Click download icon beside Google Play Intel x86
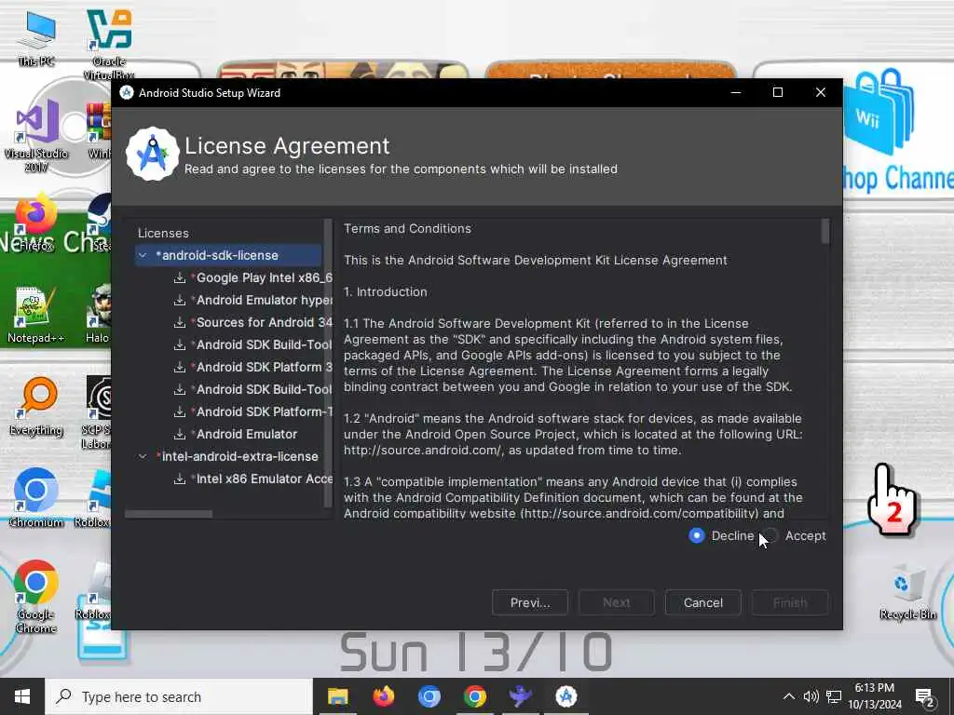Viewport: 954px width, 715px height. 180,277
